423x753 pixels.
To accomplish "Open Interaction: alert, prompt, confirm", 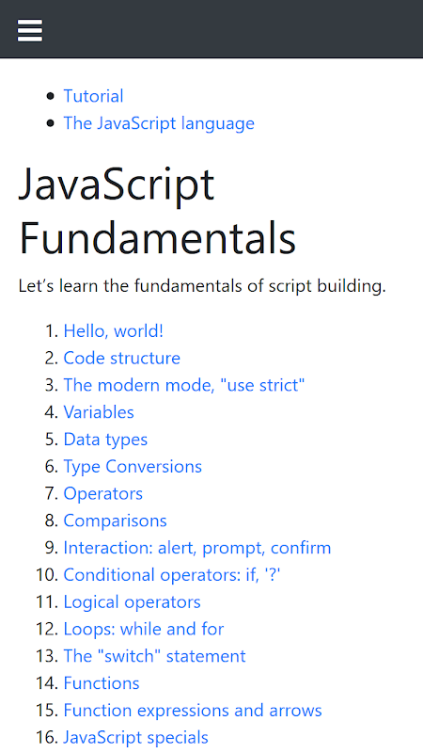I will pos(197,548).
